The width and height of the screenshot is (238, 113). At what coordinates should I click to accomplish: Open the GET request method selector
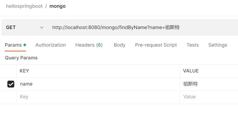pyautogui.click(x=25, y=27)
